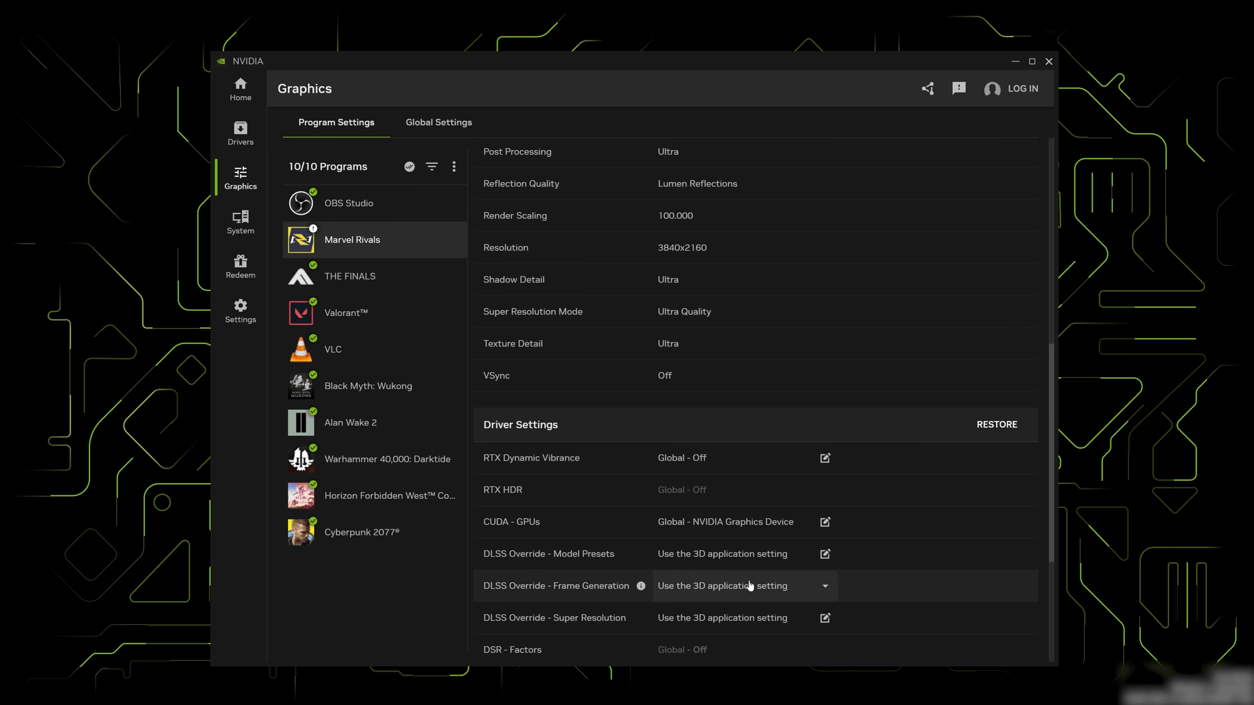Edit DLSS Override - Super Resolution
Screen dimensions: 1254x705
pyautogui.click(x=825, y=618)
